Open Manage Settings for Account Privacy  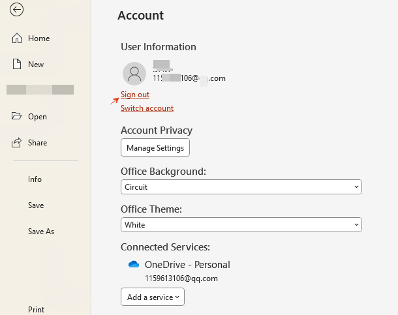(x=155, y=147)
